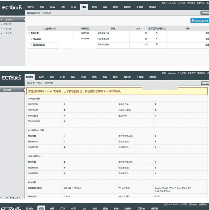This screenshot has width=209, height=210.
Task: Click the 待发货订单 count value
Action: pos(65,104)
